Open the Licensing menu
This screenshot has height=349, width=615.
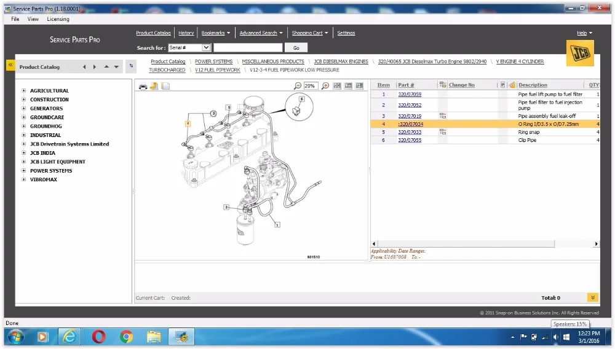[x=58, y=19]
